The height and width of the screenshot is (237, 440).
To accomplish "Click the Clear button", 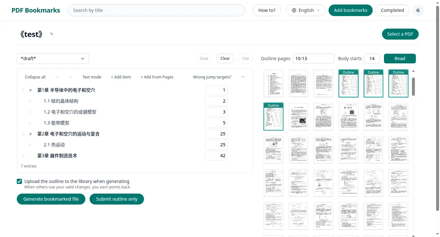I will (x=225, y=59).
